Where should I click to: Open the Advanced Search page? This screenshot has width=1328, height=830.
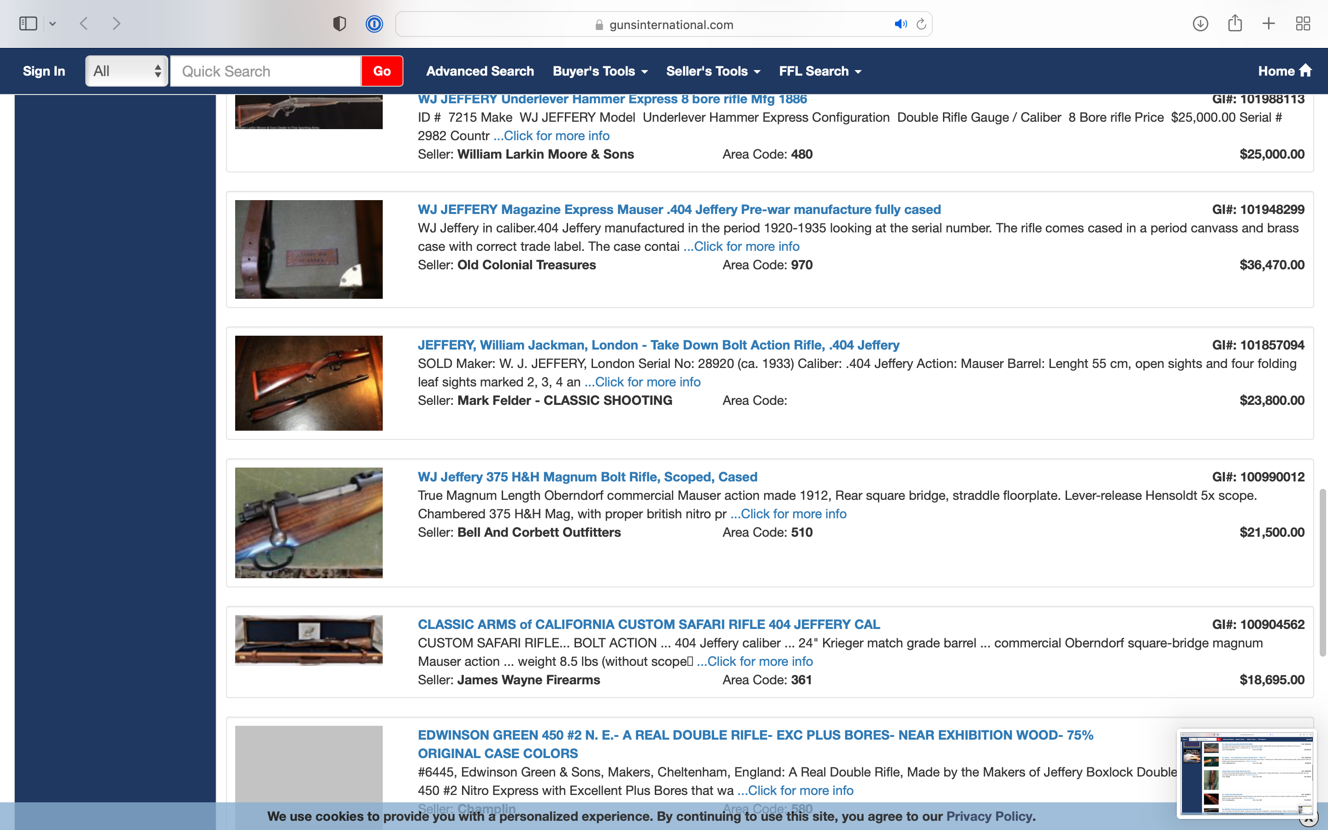click(480, 71)
